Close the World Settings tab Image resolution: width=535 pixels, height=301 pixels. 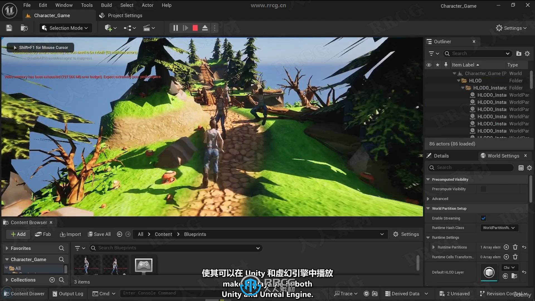[x=526, y=156]
